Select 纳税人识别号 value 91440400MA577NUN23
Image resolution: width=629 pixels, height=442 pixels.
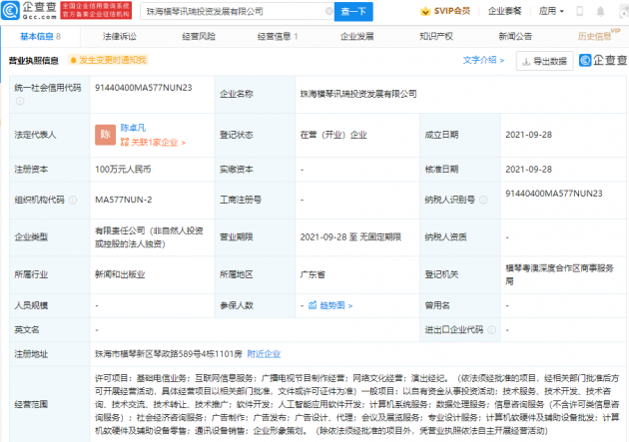coord(553,194)
